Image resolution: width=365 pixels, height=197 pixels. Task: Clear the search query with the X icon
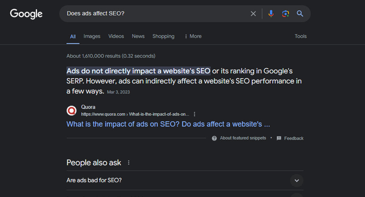tap(253, 14)
